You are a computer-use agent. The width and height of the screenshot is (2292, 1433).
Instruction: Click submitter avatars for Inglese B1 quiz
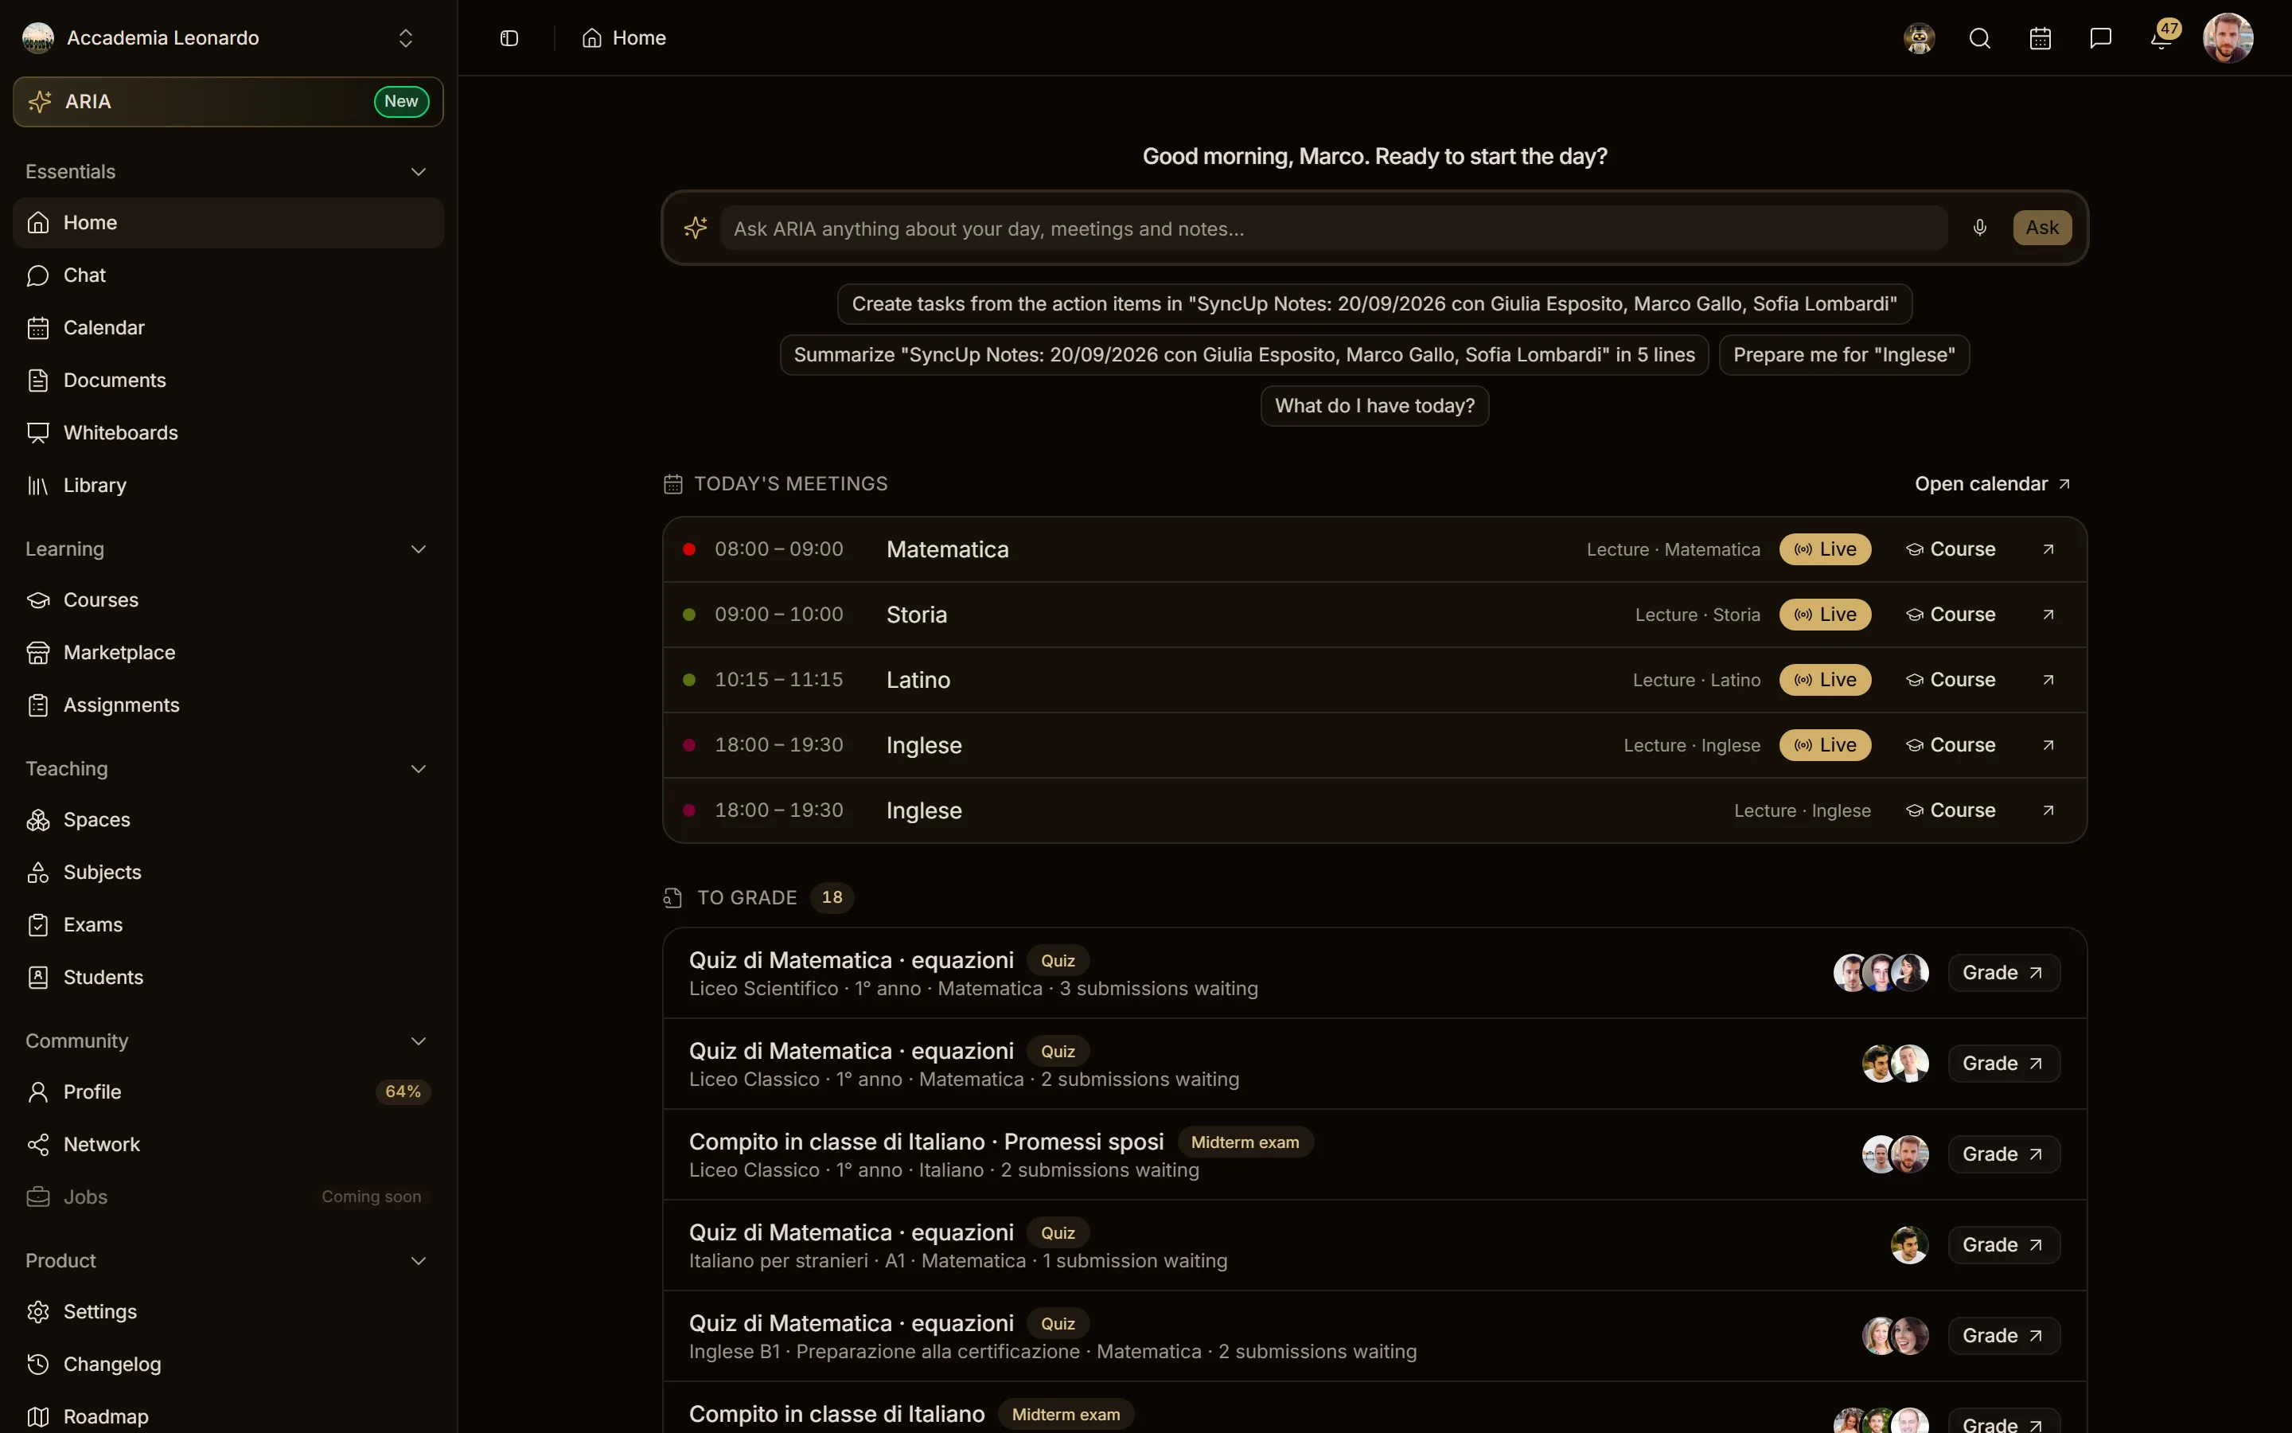point(1895,1335)
